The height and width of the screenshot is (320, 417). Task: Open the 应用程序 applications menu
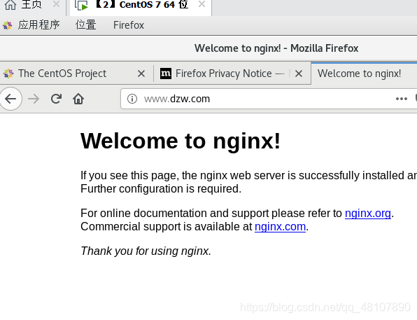(x=38, y=25)
